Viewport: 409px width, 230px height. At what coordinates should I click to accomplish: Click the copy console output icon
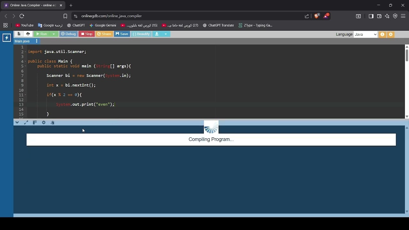[x=53, y=123]
